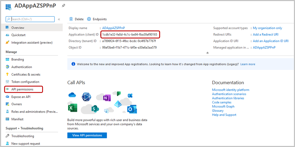Click the Branding icon
This screenshot has height=147, width=295.
[7, 59]
